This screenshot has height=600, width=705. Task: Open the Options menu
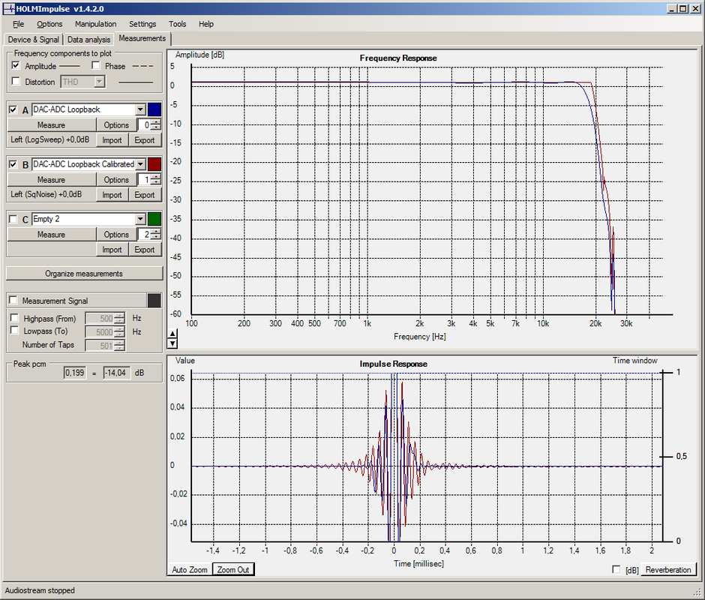49,24
